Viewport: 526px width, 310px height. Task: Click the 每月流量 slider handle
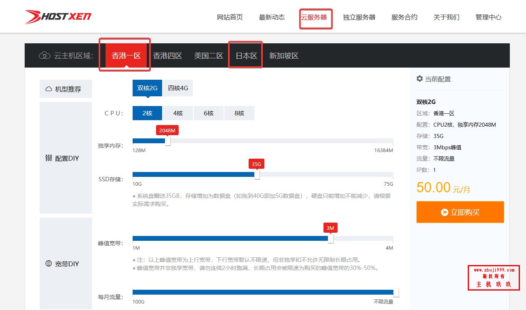coord(396,293)
